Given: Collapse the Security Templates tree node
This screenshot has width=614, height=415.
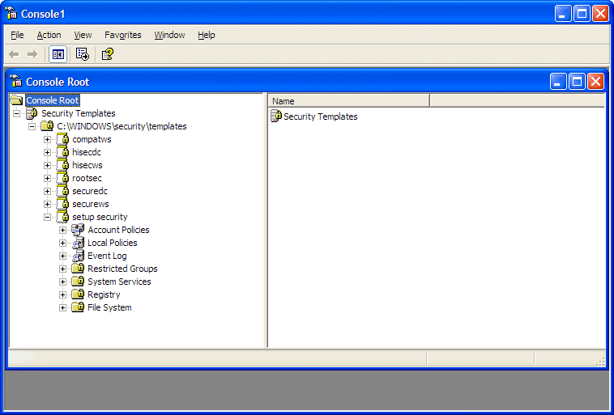Looking at the screenshot, I should pos(16,113).
